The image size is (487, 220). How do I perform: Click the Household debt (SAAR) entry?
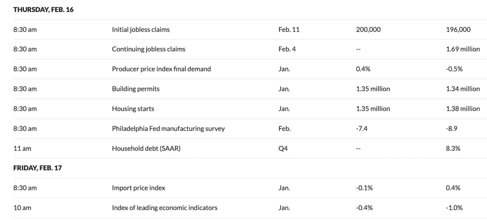coord(146,149)
